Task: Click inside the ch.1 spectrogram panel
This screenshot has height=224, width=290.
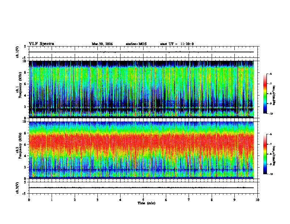Action: click(x=141, y=89)
